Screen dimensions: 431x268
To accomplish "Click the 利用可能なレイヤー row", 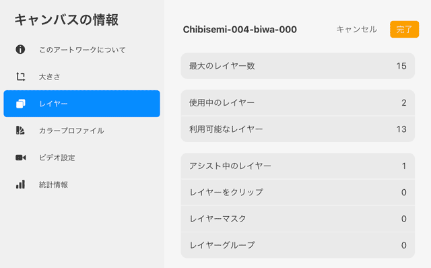I will point(298,129).
